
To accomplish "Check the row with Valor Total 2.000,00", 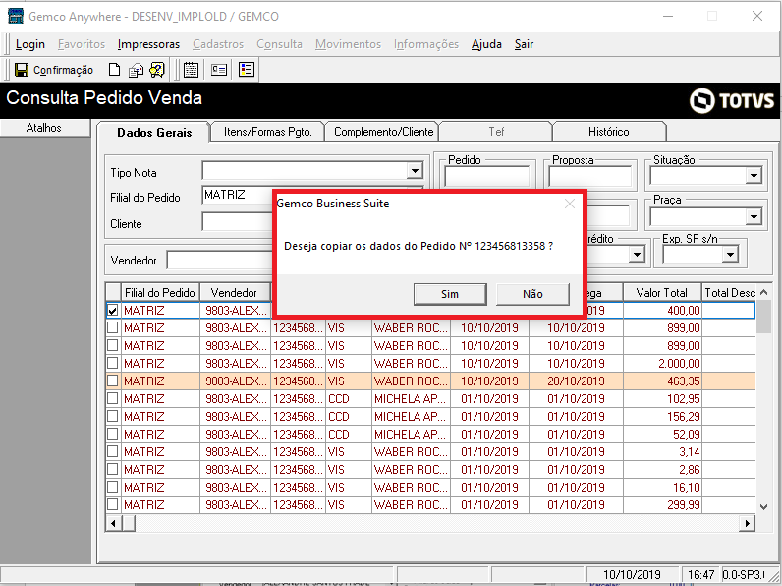I will coord(113,364).
